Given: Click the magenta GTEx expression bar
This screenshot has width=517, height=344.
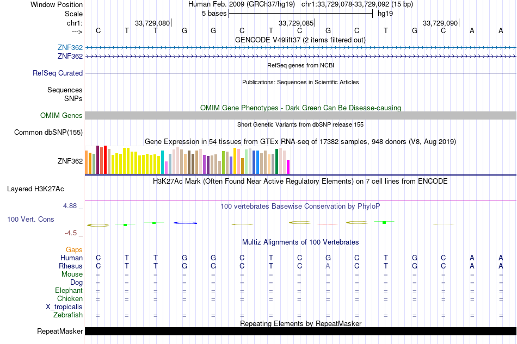Looking at the screenshot, I should (x=288, y=167).
